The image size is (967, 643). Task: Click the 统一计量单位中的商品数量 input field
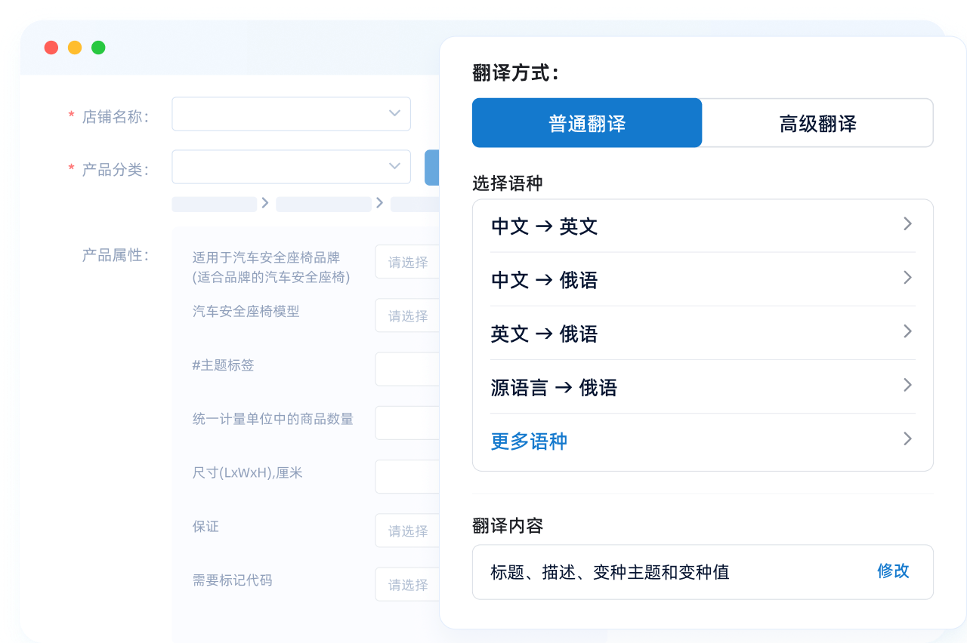(x=407, y=423)
